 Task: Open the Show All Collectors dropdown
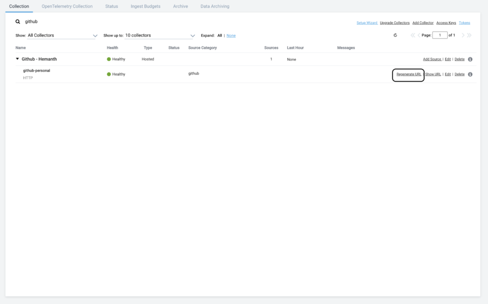tap(56, 36)
